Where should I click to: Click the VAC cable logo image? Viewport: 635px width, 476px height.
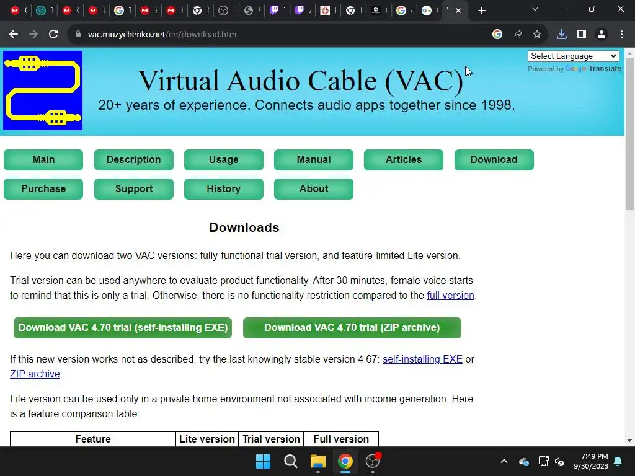pyautogui.click(x=43, y=90)
